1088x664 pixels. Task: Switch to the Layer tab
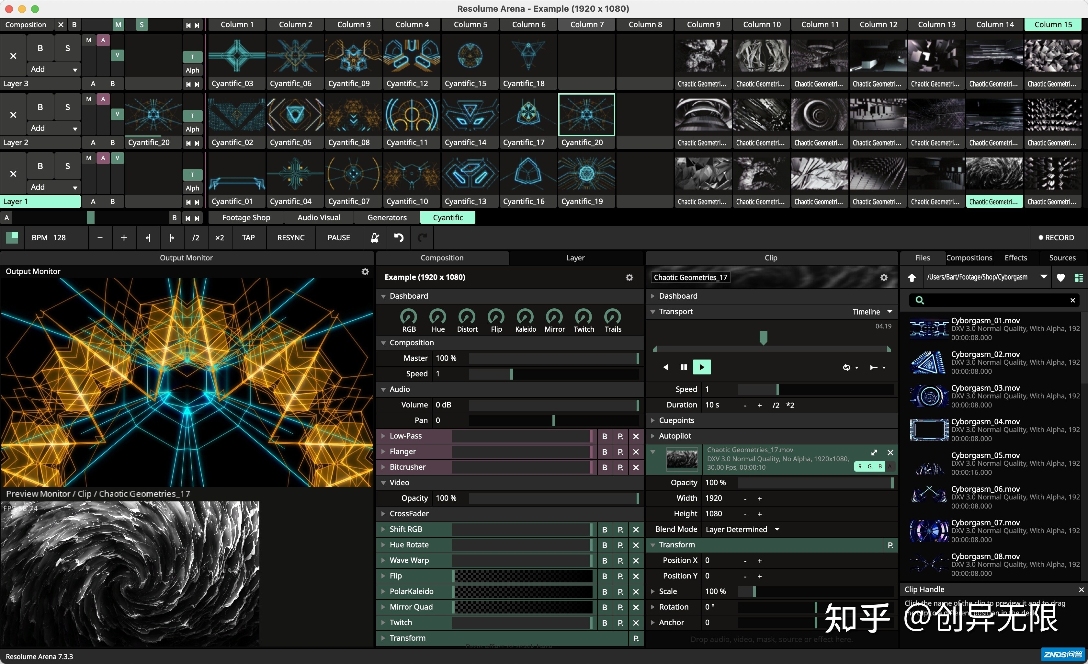tap(575, 258)
